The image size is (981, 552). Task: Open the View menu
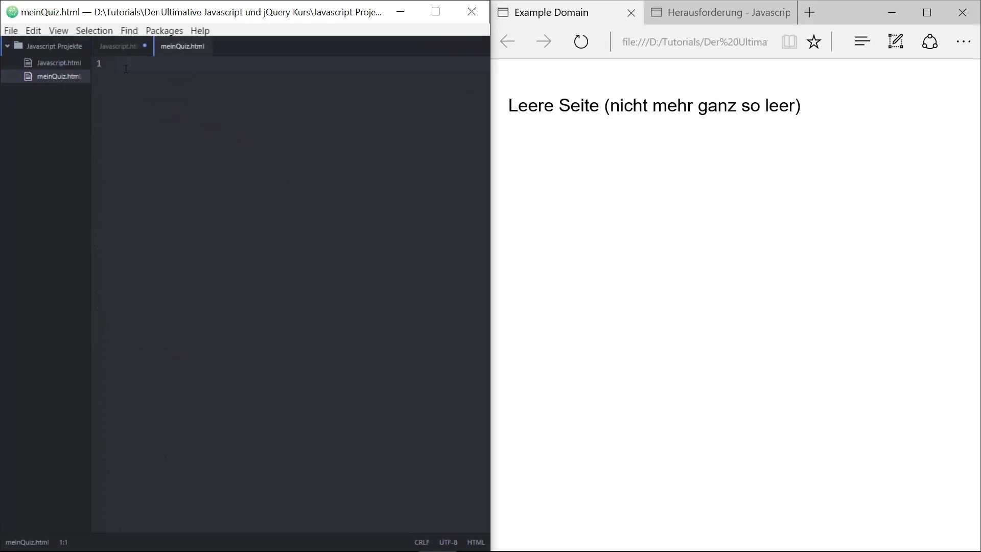(58, 31)
